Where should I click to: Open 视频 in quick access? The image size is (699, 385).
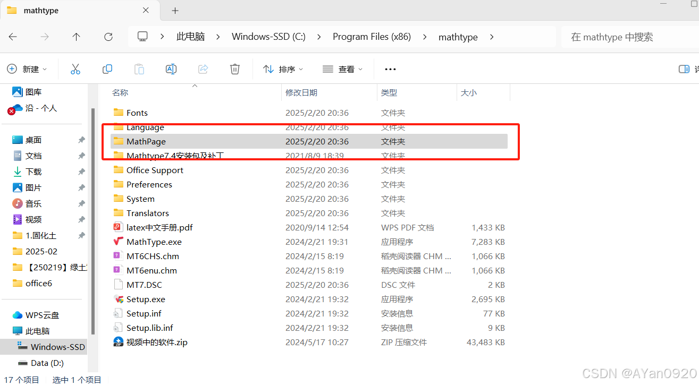click(33, 219)
